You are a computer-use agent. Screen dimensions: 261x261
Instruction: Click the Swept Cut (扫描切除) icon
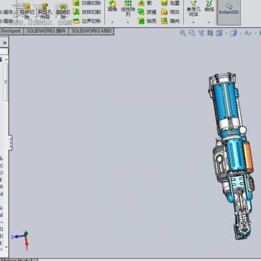pyautogui.click(x=76, y=3)
